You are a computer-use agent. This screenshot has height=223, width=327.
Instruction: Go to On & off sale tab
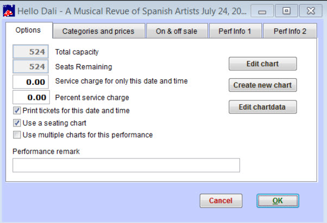[x=177, y=31]
